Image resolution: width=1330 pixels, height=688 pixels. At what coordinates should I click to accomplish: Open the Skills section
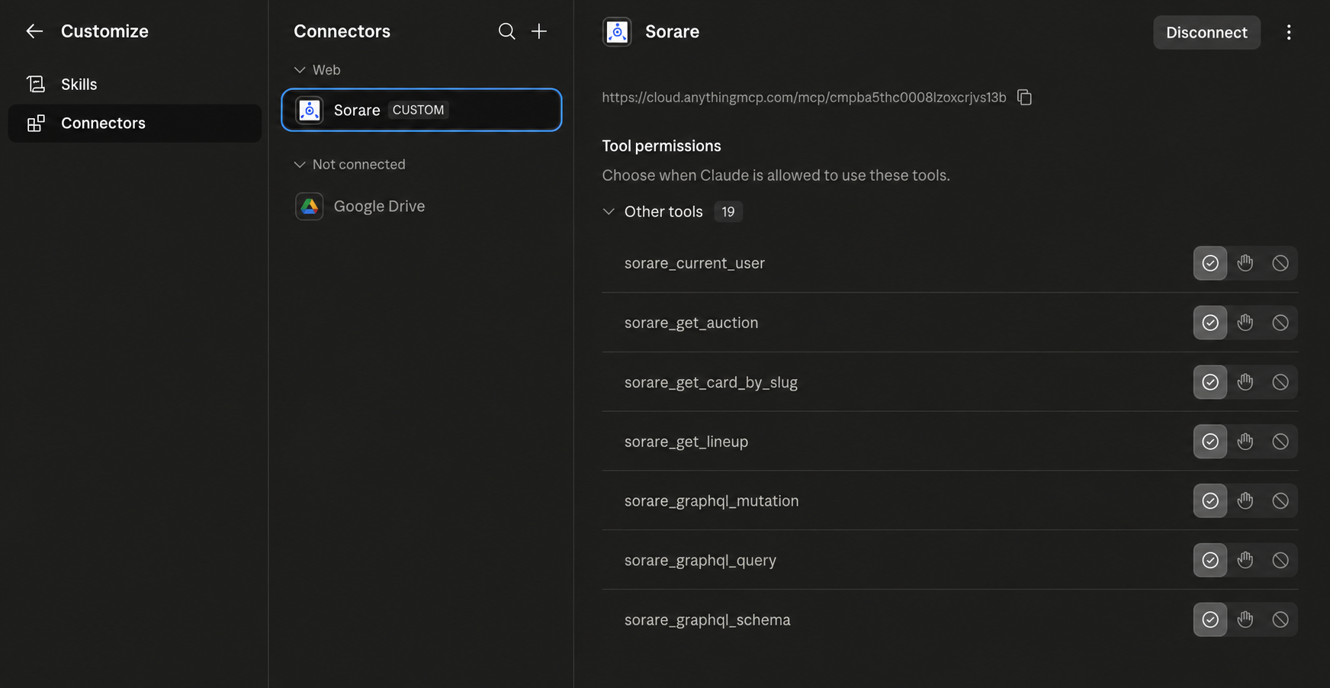(135, 84)
